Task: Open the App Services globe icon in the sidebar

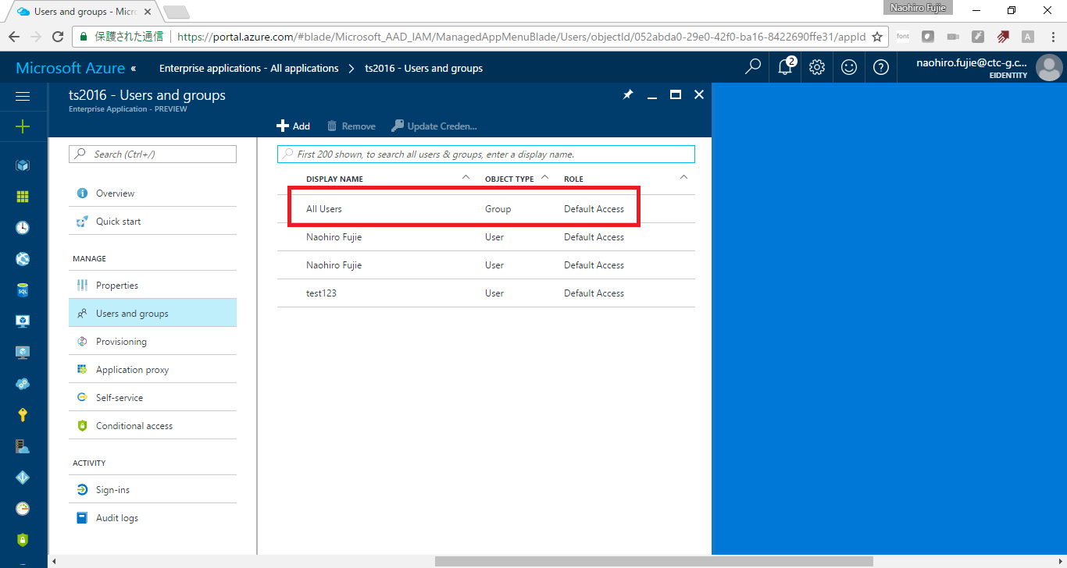Action: point(23,259)
